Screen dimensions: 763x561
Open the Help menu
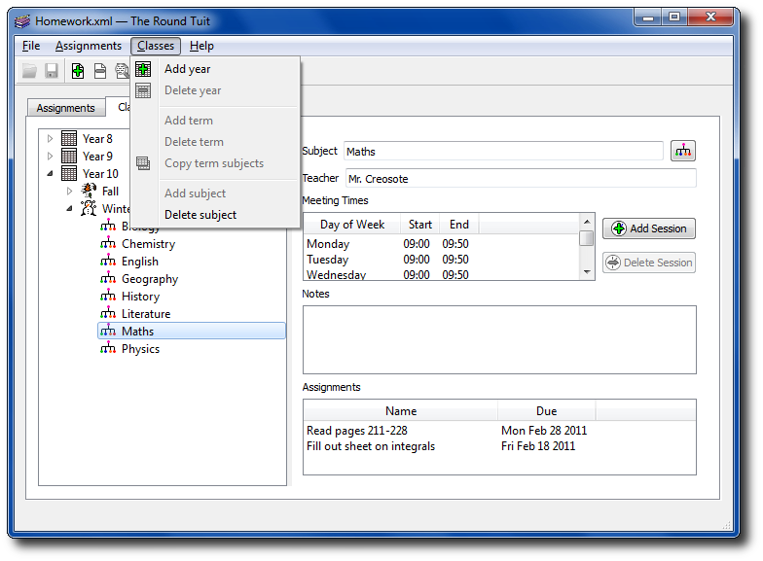click(201, 46)
